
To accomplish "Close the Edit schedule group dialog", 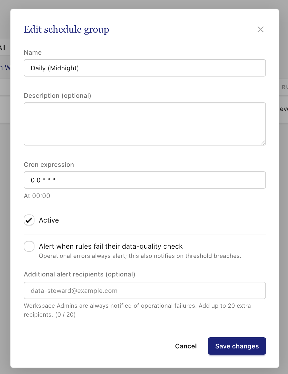I will pyautogui.click(x=260, y=29).
